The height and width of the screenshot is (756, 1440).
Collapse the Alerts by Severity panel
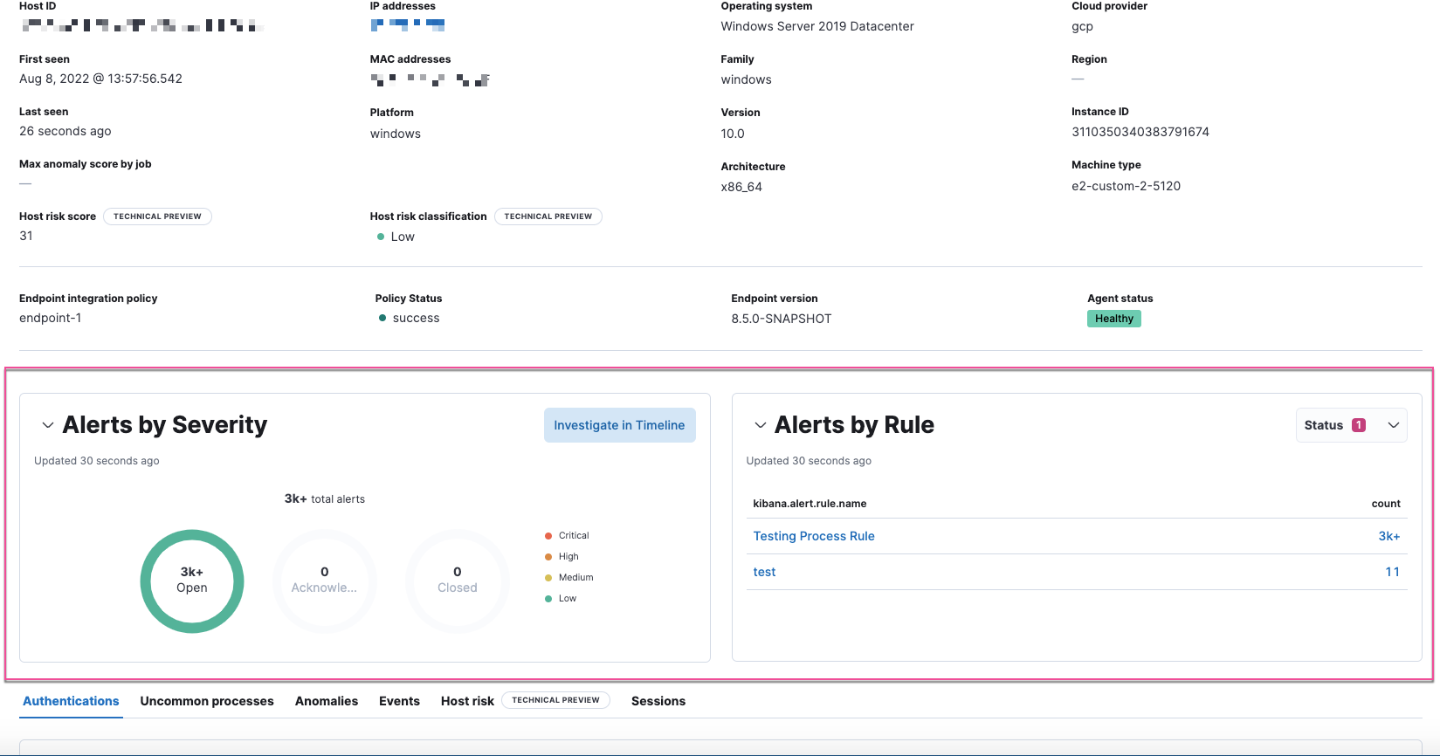pyautogui.click(x=48, y=425)
